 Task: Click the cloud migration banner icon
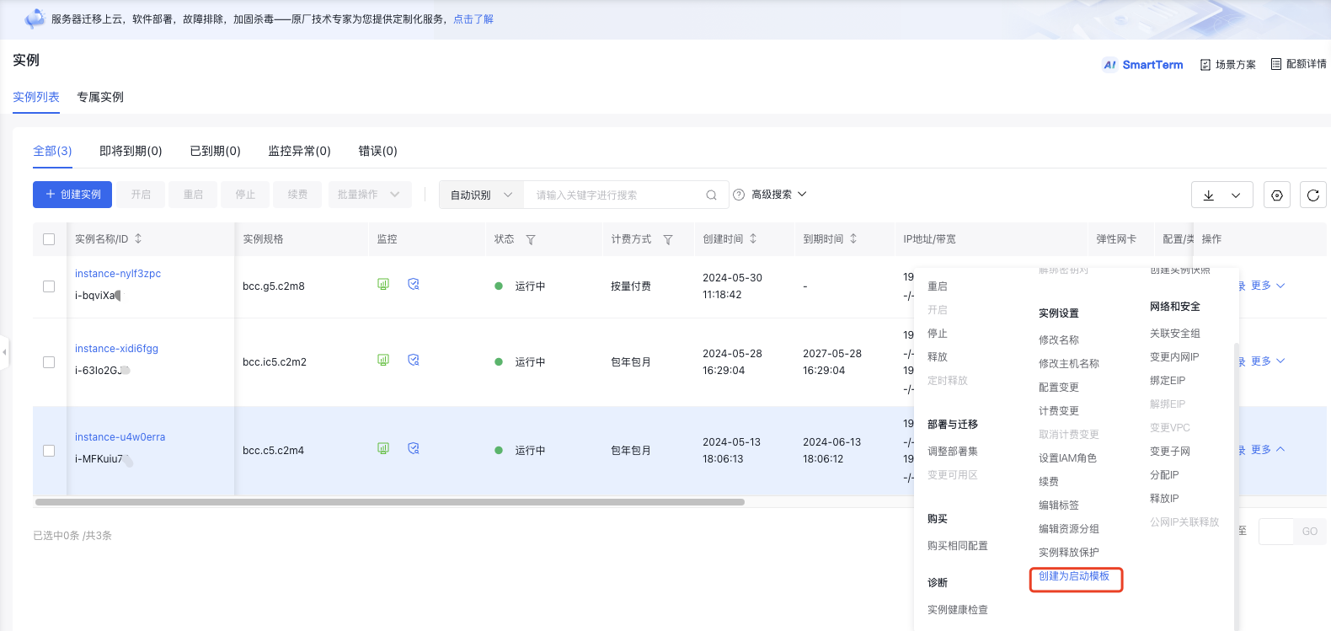35,18
